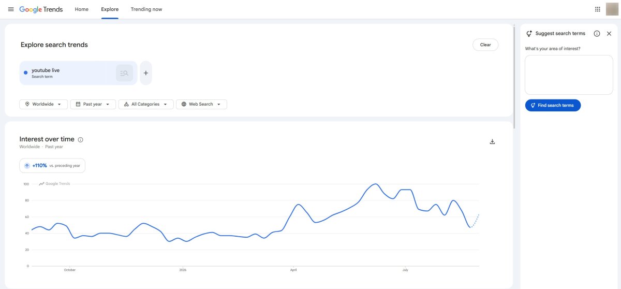Click the What's your area of interest label

pyautogui.click(x=553, y=49)
